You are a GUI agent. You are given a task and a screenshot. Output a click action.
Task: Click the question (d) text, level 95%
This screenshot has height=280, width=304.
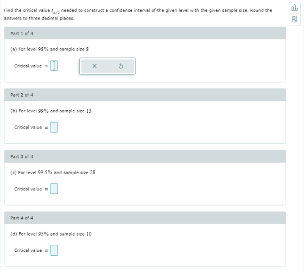51,234
